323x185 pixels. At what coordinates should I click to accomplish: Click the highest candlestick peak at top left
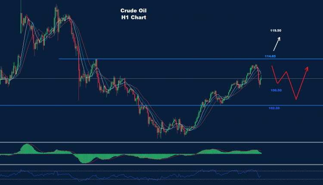[x=56, y=9]
